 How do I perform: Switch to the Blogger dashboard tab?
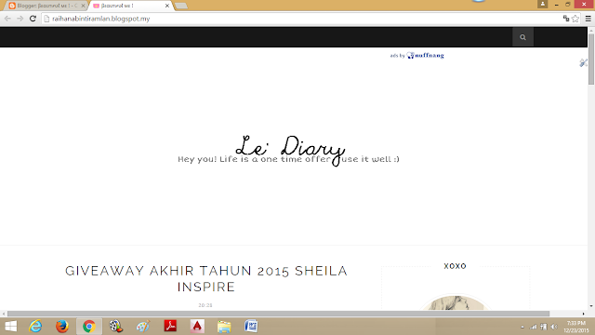46,6
